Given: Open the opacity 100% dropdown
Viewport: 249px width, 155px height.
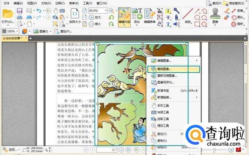Looking at the screenshot, I should (x=17, y=31).
